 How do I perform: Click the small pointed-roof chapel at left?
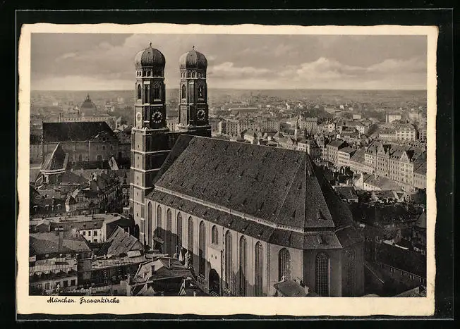click(54, 161)
